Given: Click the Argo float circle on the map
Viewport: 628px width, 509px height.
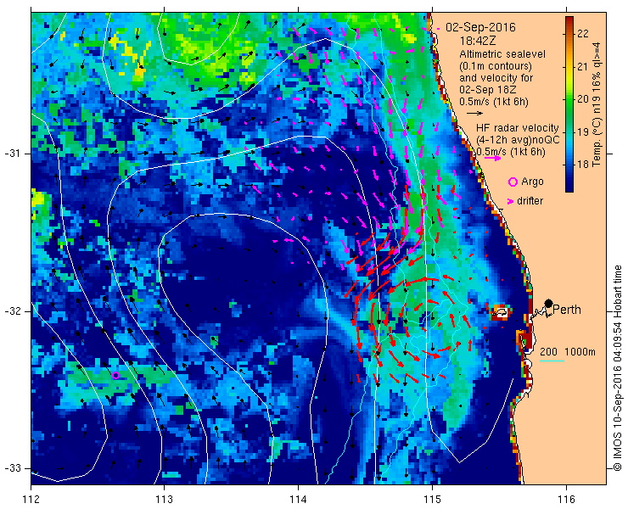Looking at the screenshot, I should [x=115, y=375].
